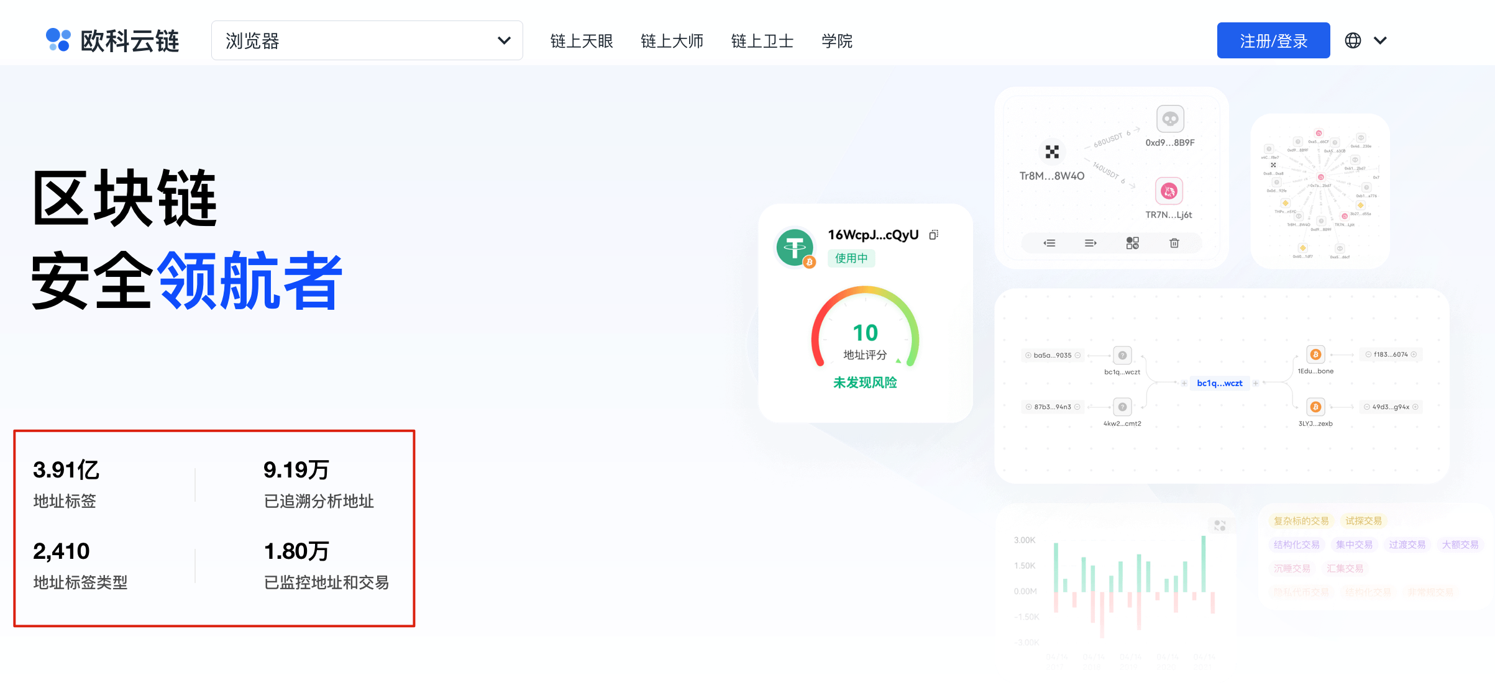This screenshot has height=683, width=1495.
Task: Click copy icon next to 16WcpJ...cQyU
Action: pos(933,235)
